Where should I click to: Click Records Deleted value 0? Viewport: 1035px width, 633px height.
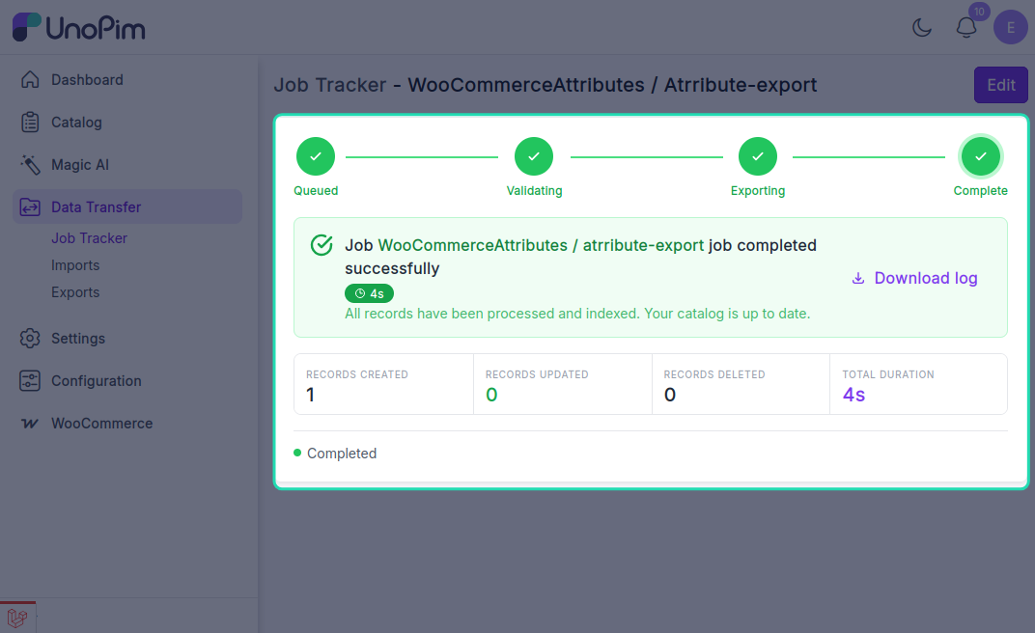coord(670,395)
